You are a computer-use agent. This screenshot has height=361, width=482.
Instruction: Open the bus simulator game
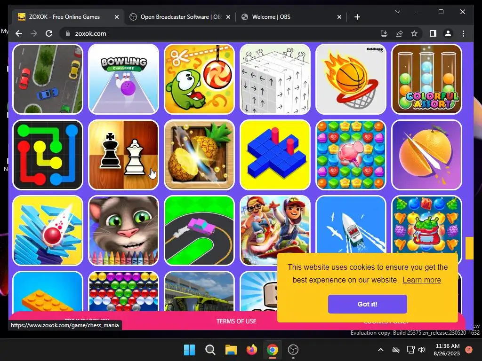point(200,291)
